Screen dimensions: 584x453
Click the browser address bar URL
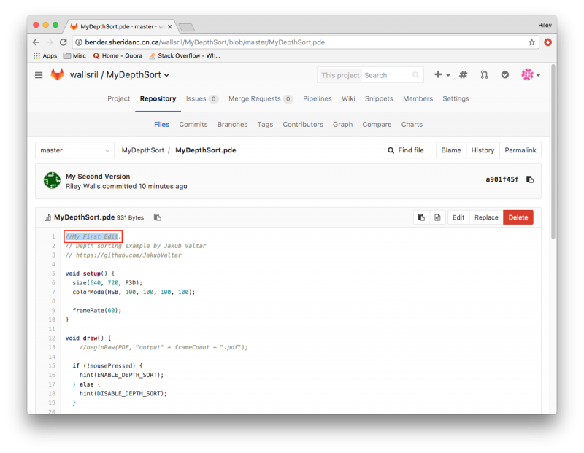(205, 42)
